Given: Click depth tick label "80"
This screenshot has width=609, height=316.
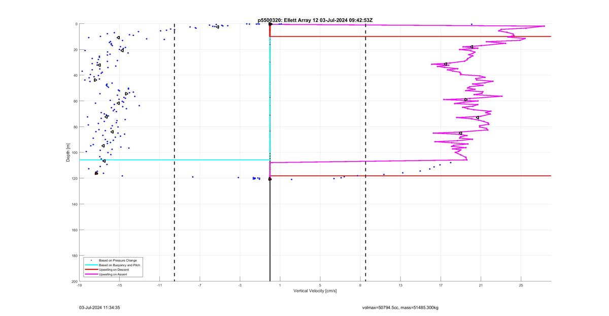Looking at the screenshot, I should point(75,127).
